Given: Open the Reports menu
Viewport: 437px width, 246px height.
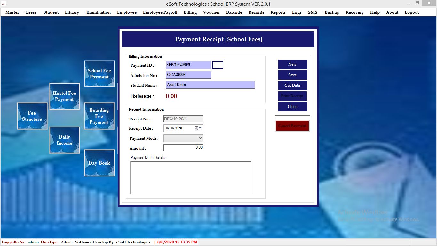Looking at the screenshot, I should point(278,12).
